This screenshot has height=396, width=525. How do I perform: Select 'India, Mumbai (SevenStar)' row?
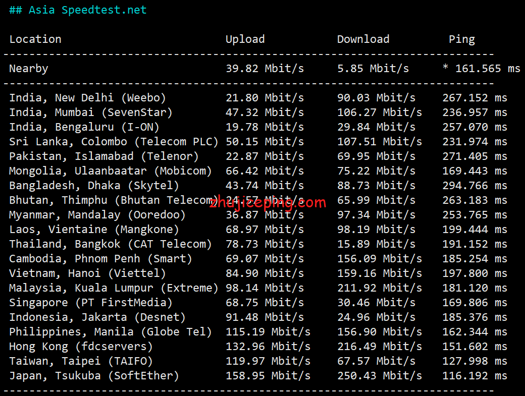coord(258,112)
